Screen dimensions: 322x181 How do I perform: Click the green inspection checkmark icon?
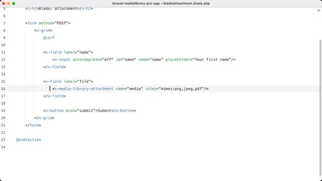point(318,10)
